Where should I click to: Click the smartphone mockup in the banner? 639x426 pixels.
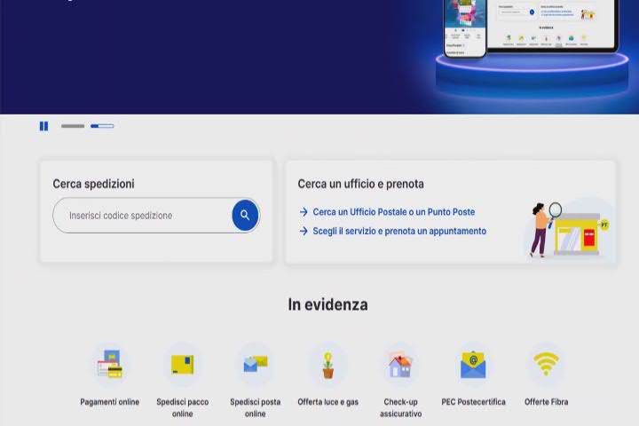coord(465,27)
